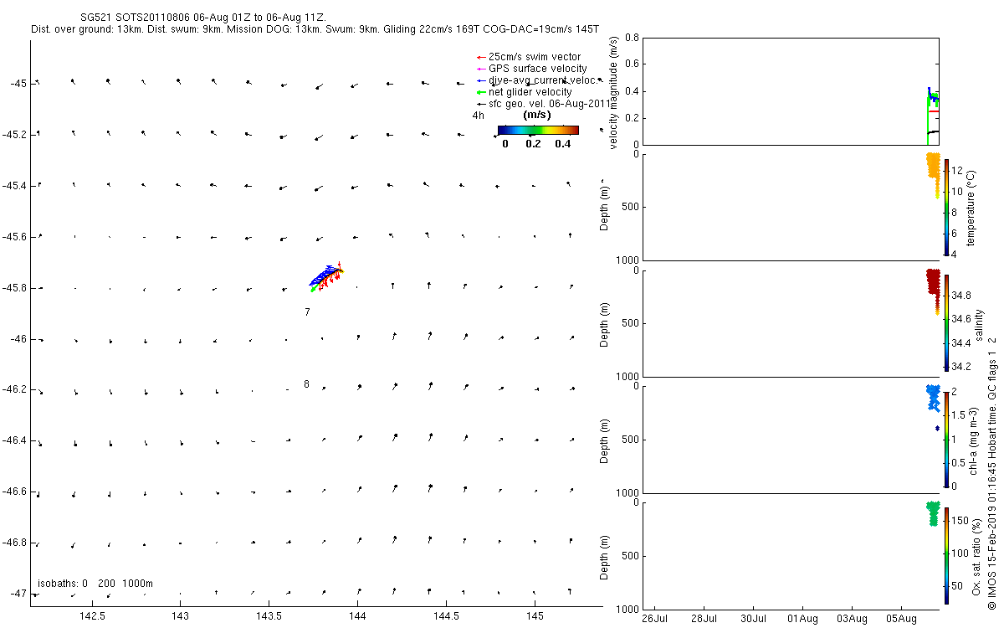The image size is (1004, 628).
Task: Click the orange temperature profile data
Action: tap(933, 172)
